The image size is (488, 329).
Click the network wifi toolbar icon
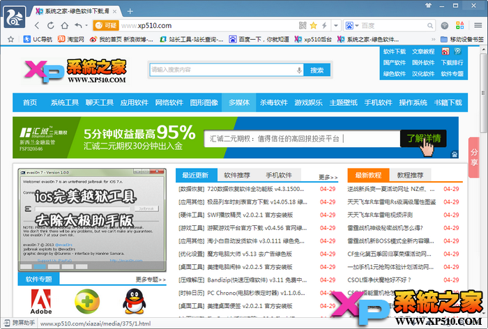click(x=445, y=26)
